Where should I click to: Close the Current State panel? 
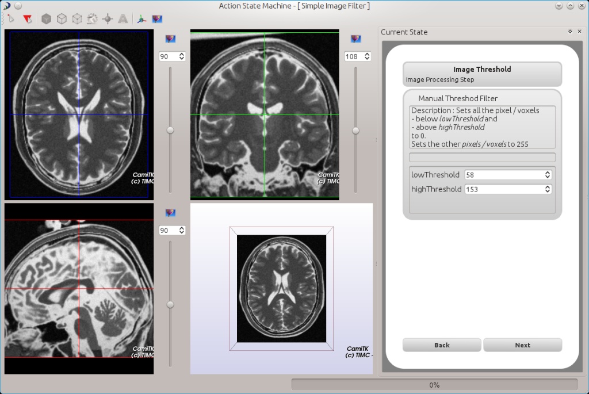point(579,32)
